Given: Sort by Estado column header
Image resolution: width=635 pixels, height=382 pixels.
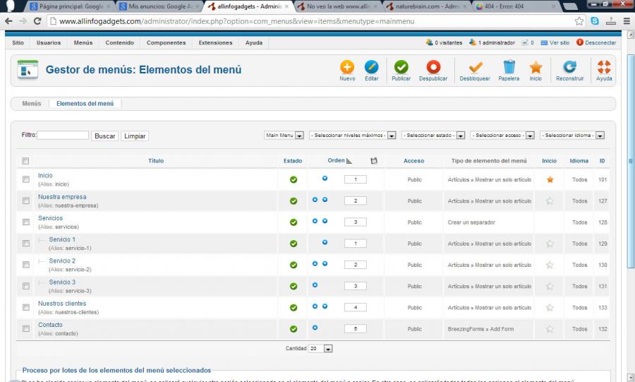Looking at the screenshot, I should point(293,161).
